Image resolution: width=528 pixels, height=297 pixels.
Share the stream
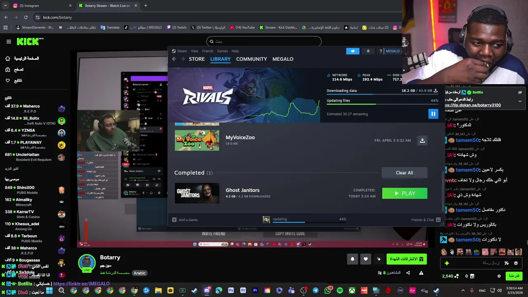(x=408, y=273)
